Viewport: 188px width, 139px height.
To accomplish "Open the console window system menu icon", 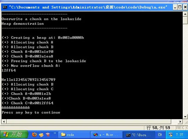I will 5,7.
